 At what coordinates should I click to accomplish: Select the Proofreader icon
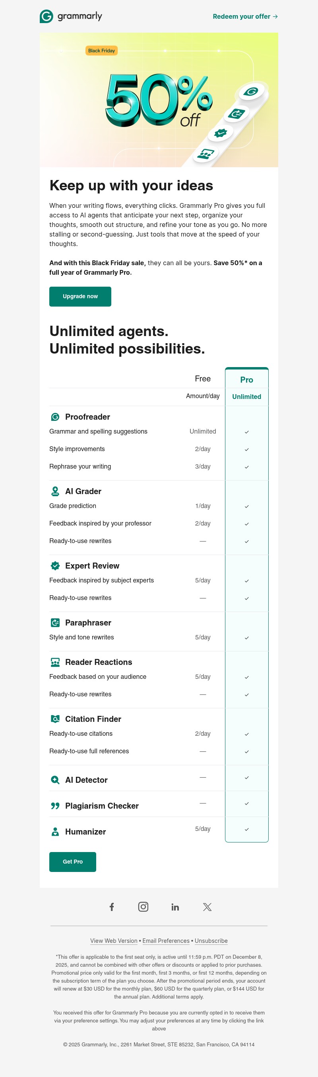tap(55, 417)
